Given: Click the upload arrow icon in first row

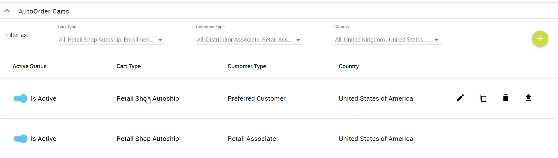Looking at the screenshot, I should (528, 98).
